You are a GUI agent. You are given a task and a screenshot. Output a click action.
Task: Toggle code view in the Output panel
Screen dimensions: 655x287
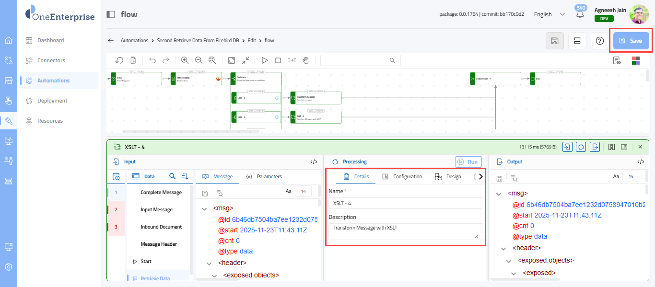coord(640,162)
